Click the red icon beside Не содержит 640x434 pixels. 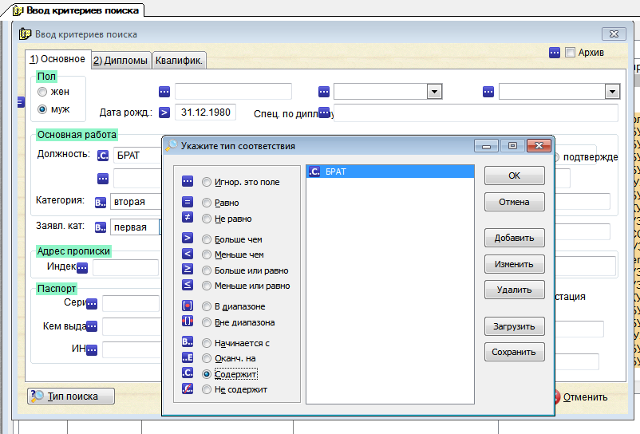click(188, 389)
